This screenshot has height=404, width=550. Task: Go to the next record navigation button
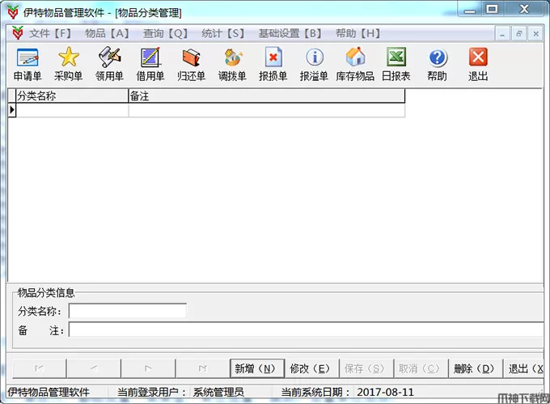click(148, 368)
